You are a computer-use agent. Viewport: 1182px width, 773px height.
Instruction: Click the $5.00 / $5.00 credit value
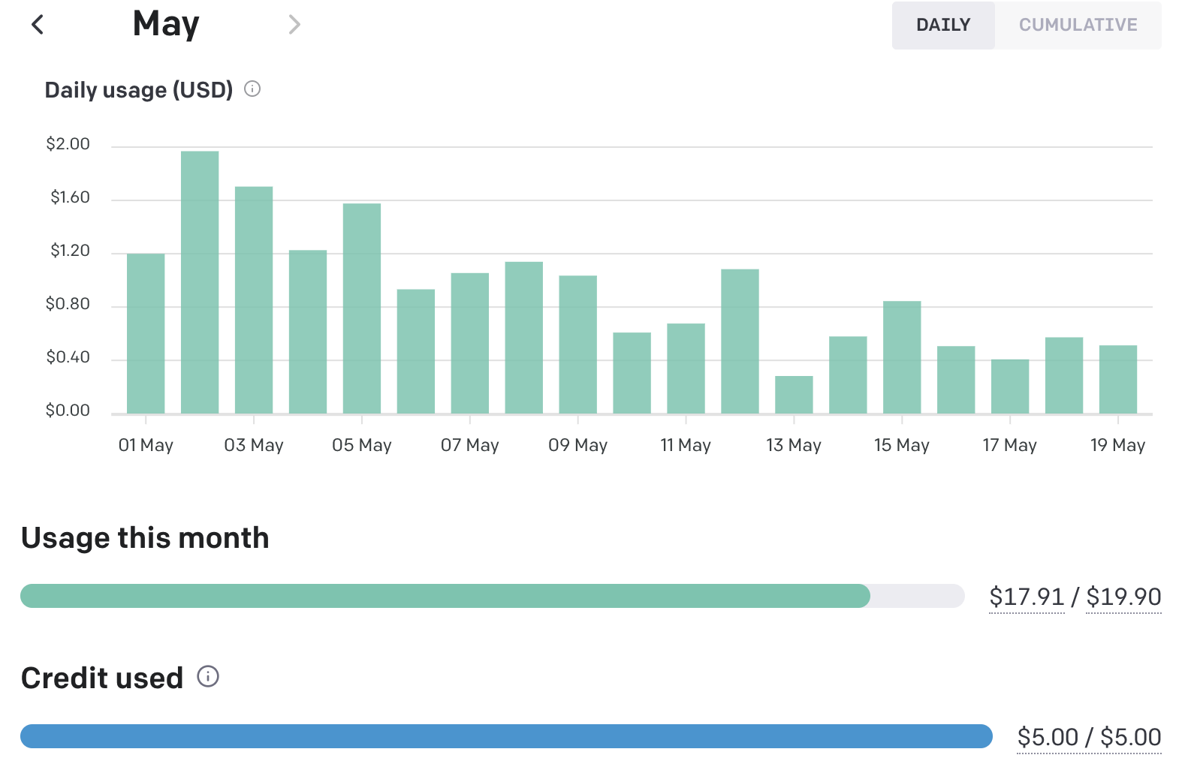[1089, 737]
